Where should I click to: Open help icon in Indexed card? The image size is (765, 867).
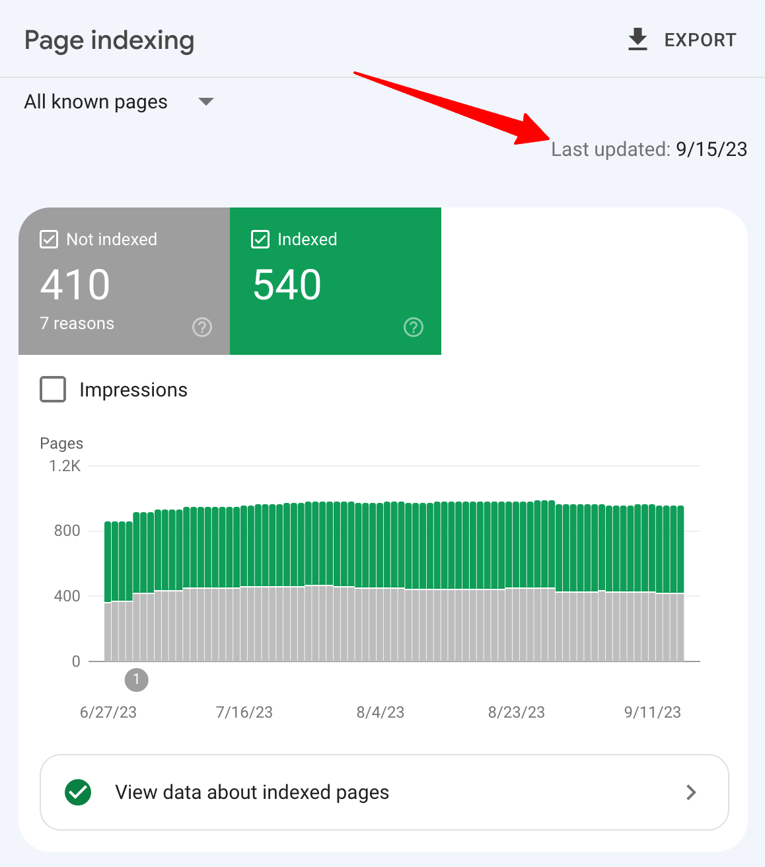[x=414, y=327]
